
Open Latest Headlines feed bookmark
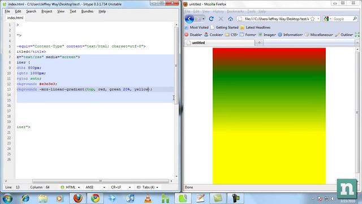[255, 28]
